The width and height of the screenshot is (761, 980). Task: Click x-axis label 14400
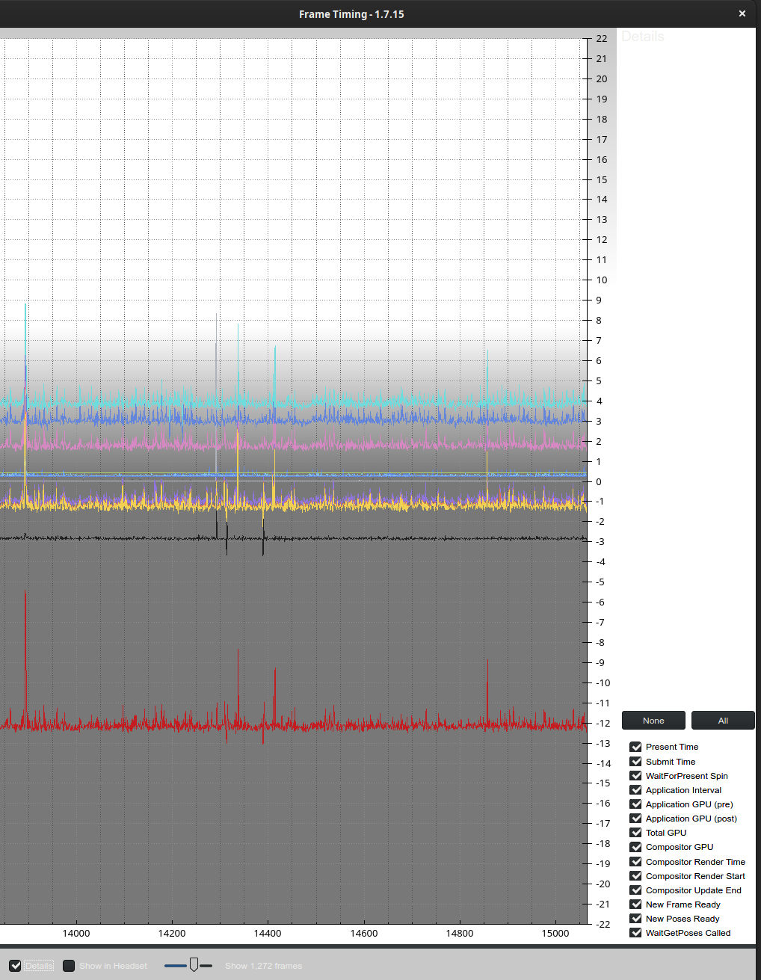[268, 933]
